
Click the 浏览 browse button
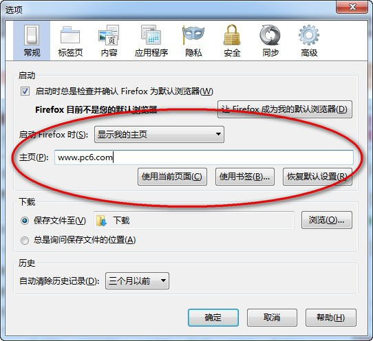(x=327, y=220)
